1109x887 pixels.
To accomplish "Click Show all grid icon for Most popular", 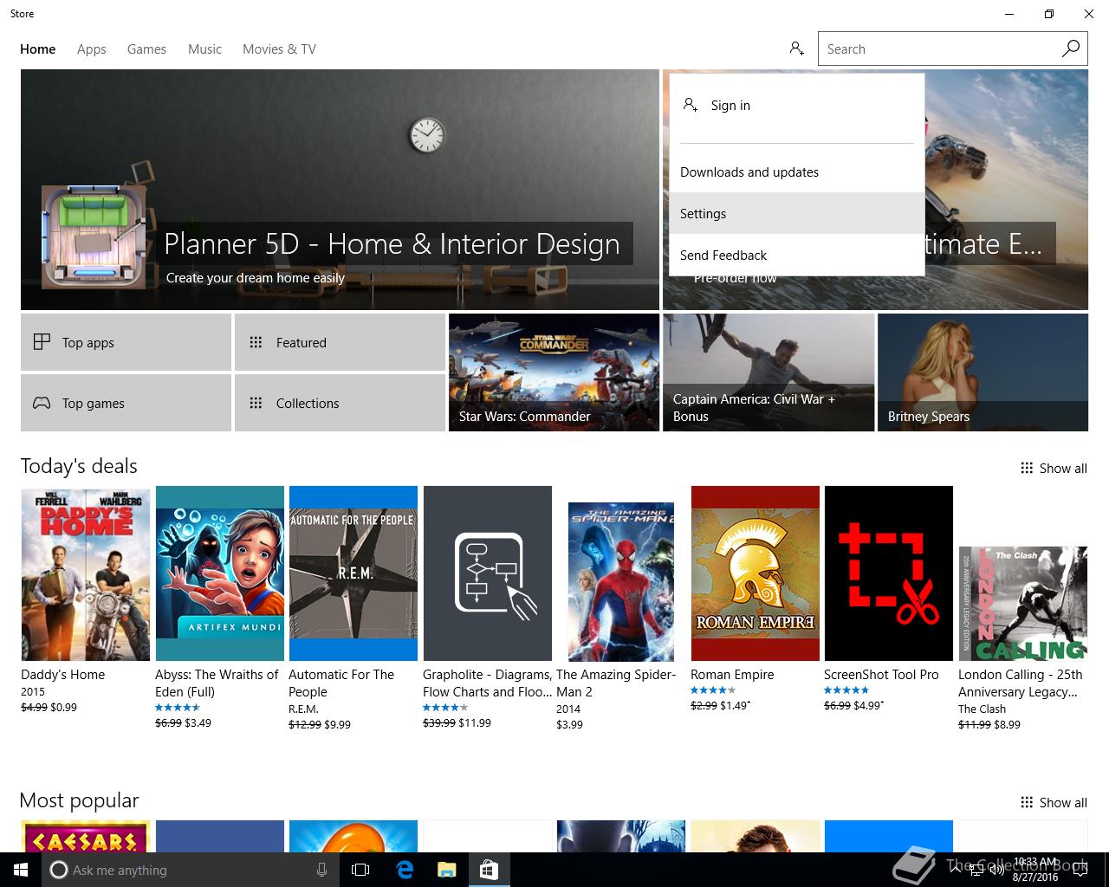I will (1027, 802).
